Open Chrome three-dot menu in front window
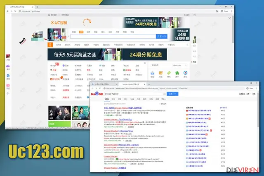 (257, 88)
